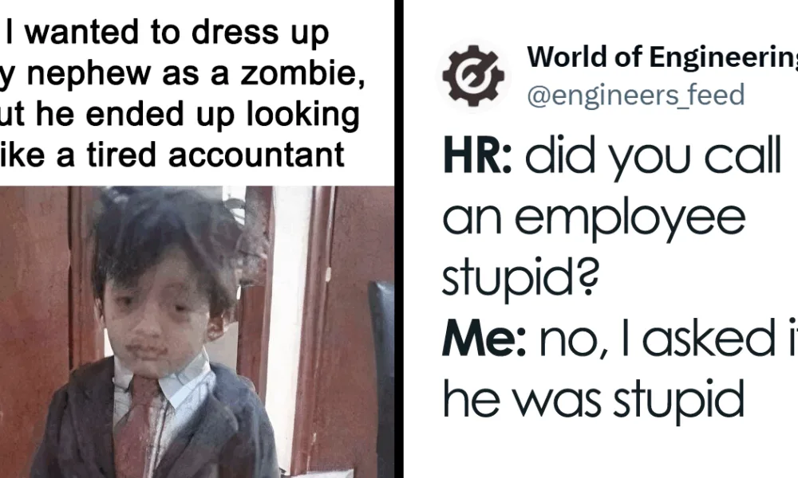Click the "I wanted to dress up" line
This screenshot has height=478, width=798.
tap(168, 33)
